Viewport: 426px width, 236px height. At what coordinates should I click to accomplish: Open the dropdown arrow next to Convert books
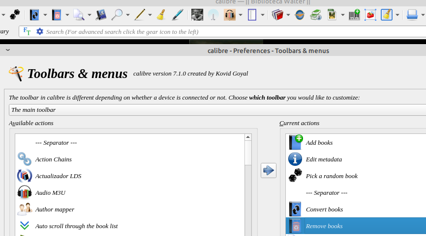45,15
